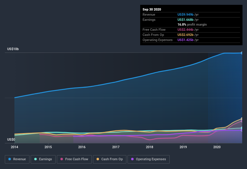The height and width of the screenshot is (169, 247).
Task: Toggle the Free Cash Flow legend button
Action: pos(74,159)
